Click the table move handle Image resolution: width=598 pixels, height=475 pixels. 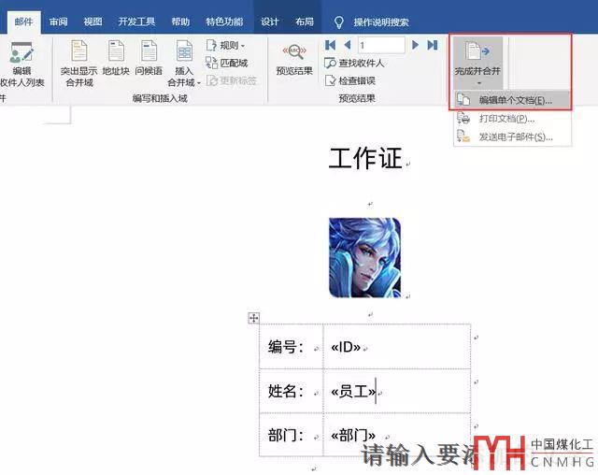point(253,318)
